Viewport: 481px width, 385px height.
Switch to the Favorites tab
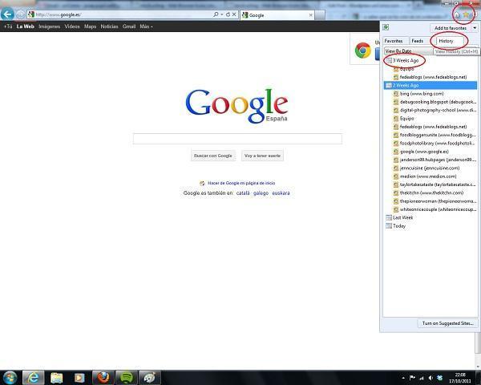point(394,41)
